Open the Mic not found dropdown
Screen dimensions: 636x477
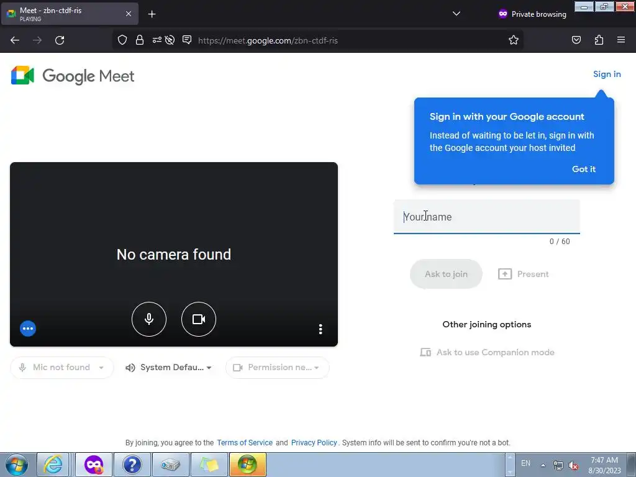tap(61, 368)
